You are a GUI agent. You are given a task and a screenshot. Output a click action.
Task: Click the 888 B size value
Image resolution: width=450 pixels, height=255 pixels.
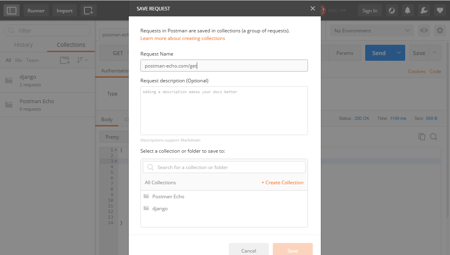pos(431,118)
